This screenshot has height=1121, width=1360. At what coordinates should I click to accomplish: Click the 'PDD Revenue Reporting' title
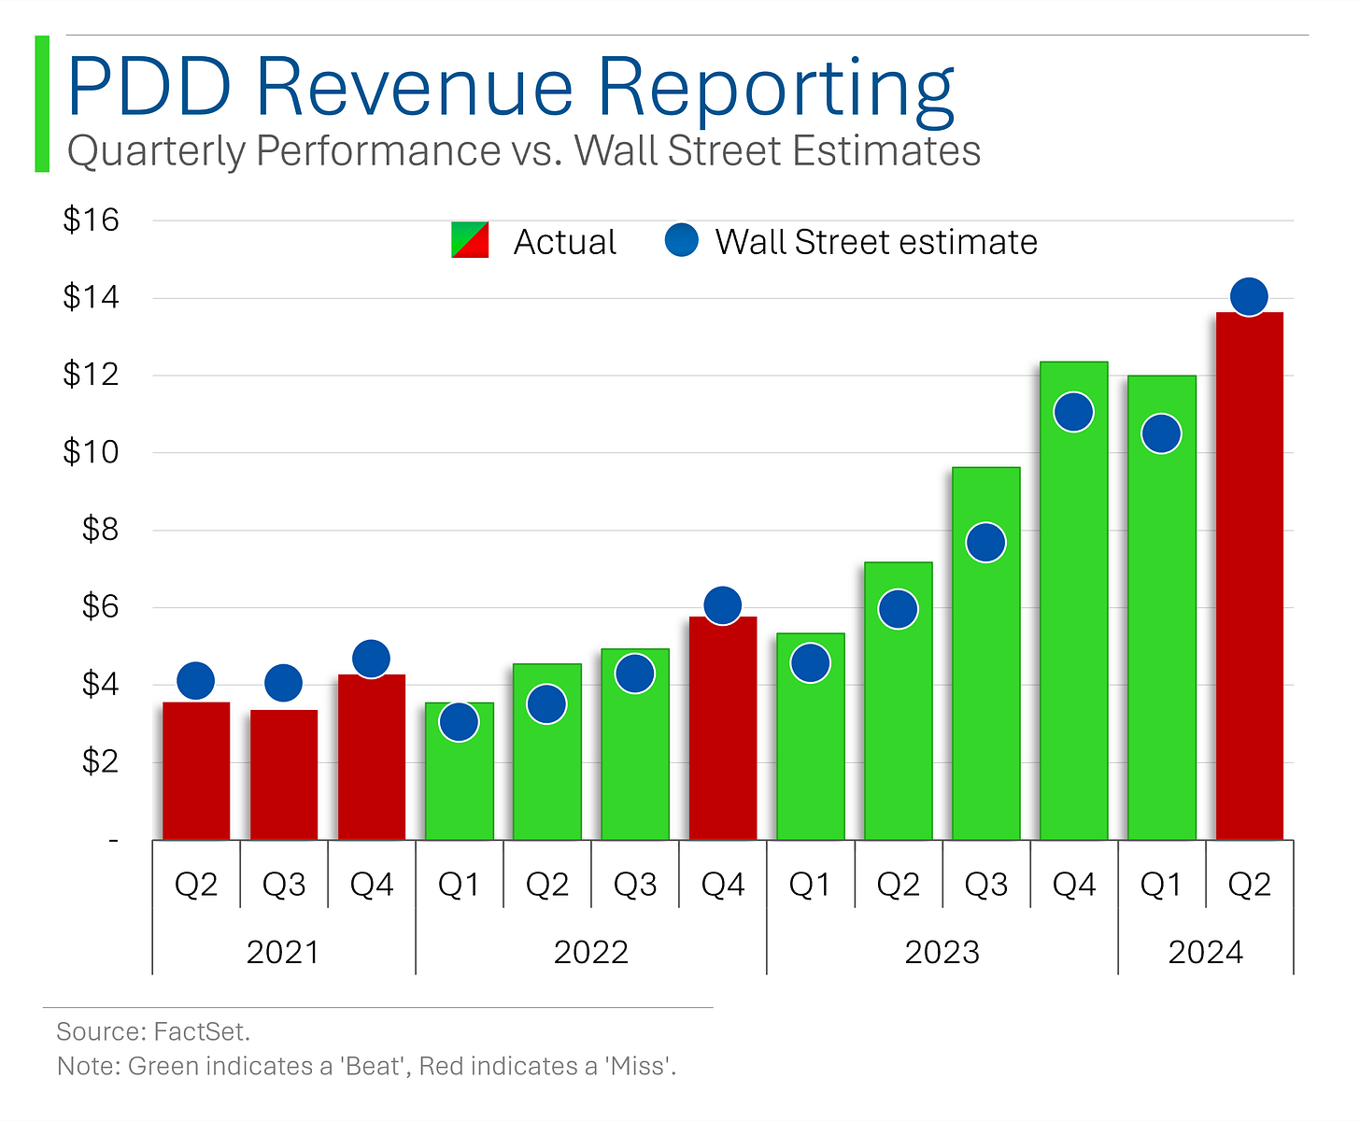(511, 91)
